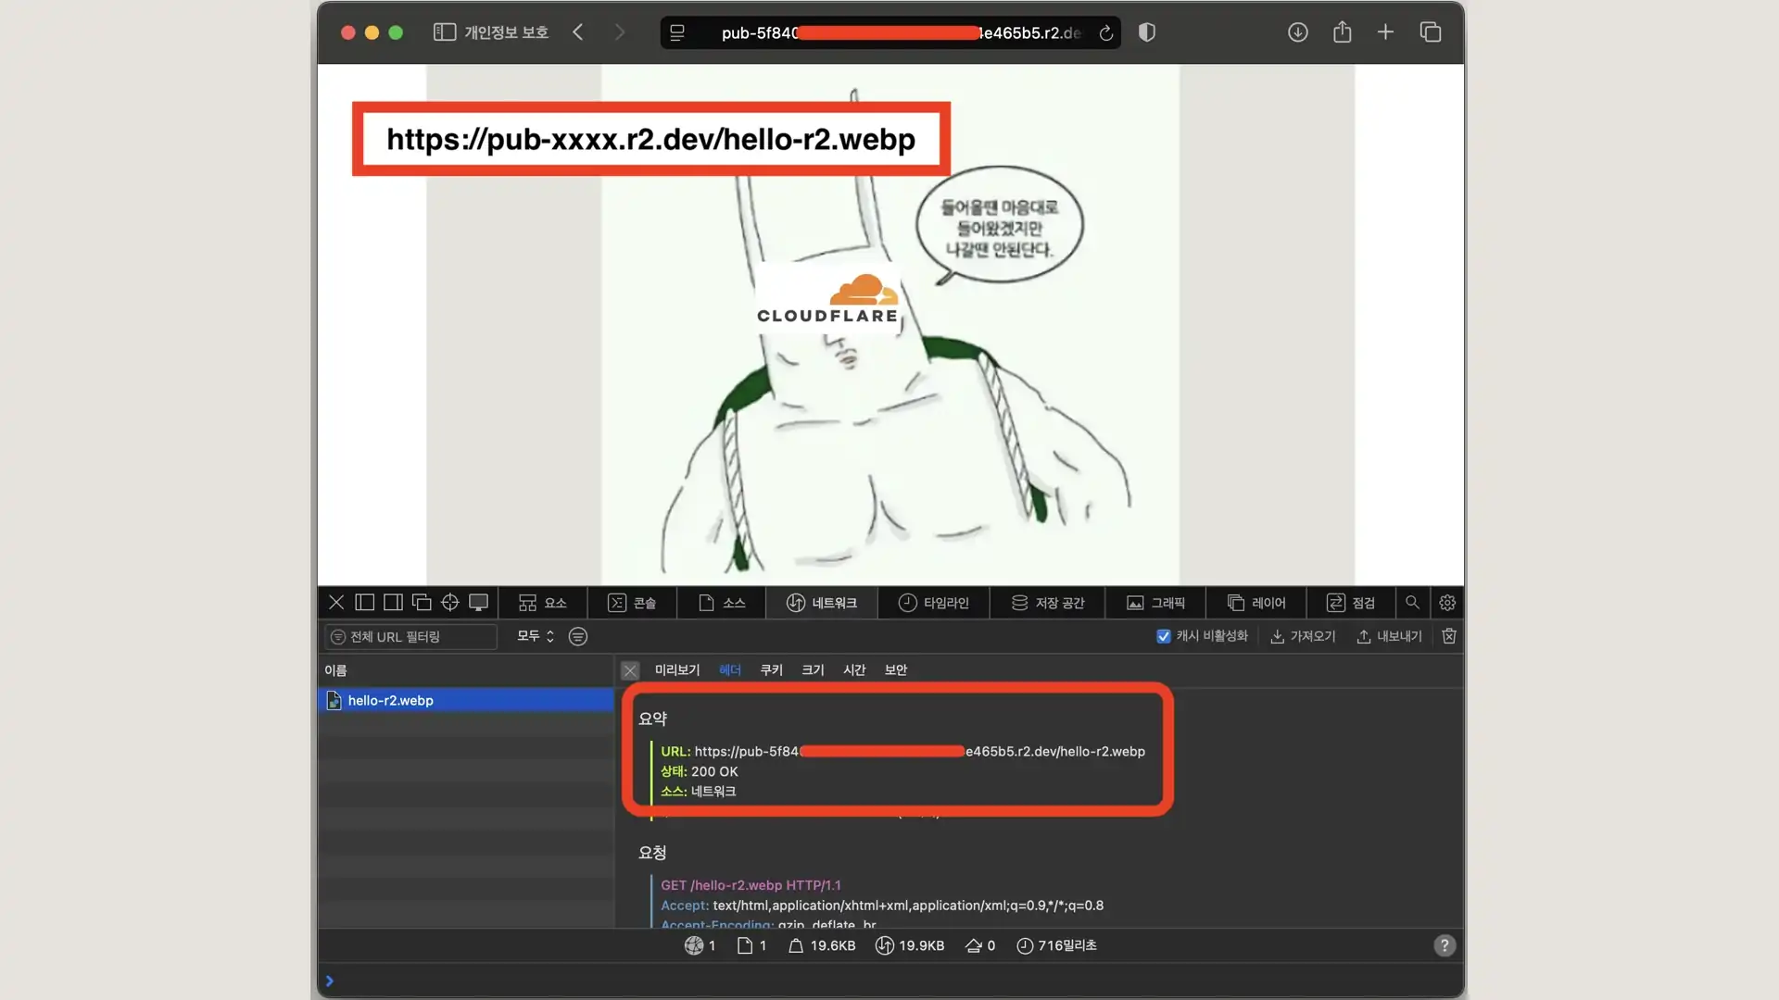The image size is (1779, 1000).
Task: Detach inspector into separate window
Action: tap(422, 603)
